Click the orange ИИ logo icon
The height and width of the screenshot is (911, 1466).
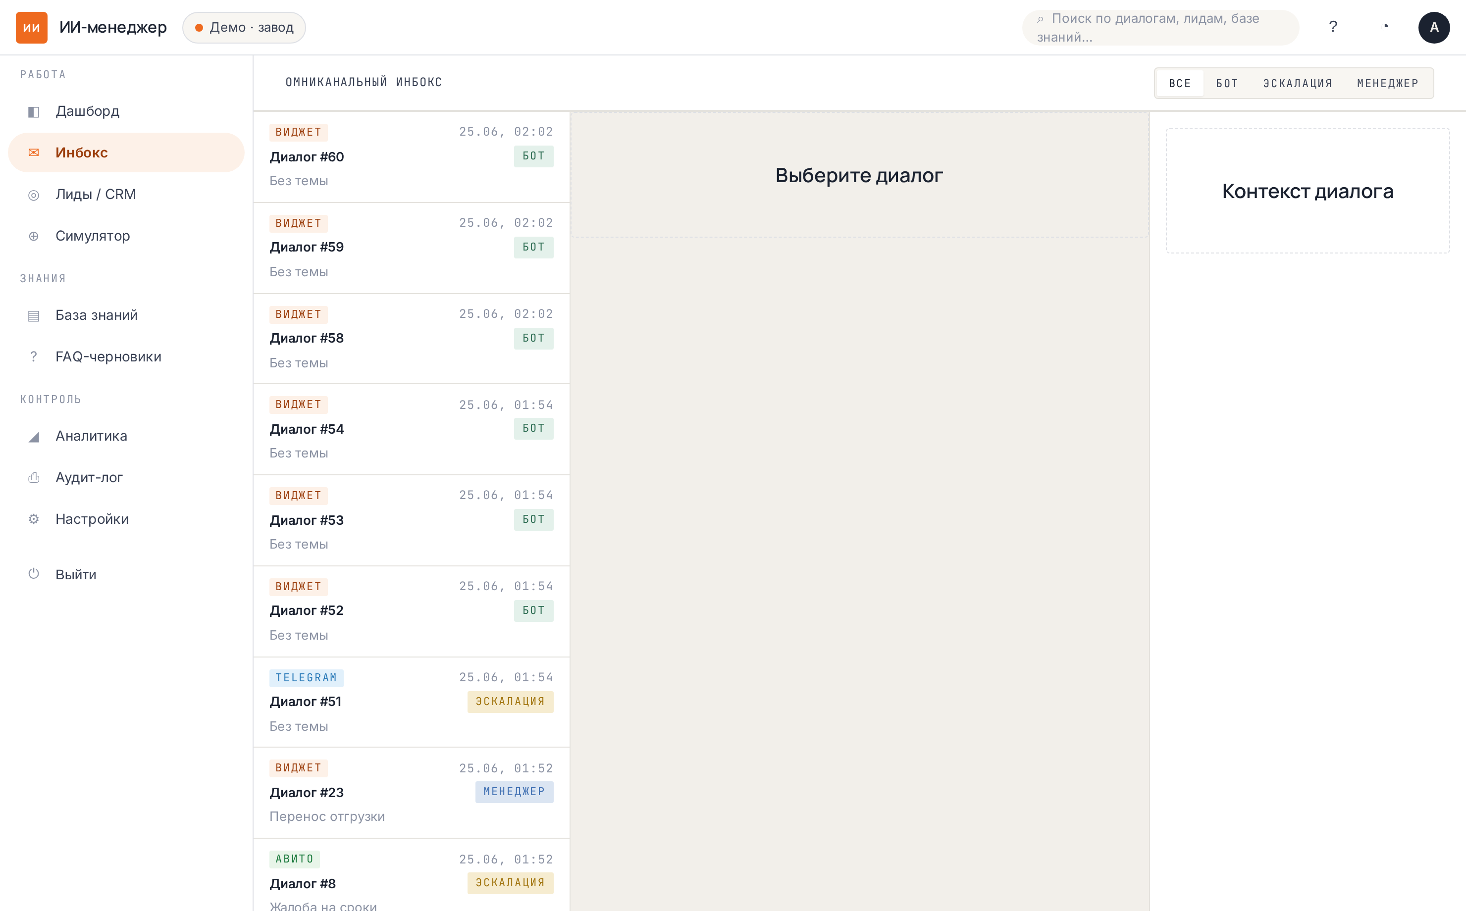(31, 27)
